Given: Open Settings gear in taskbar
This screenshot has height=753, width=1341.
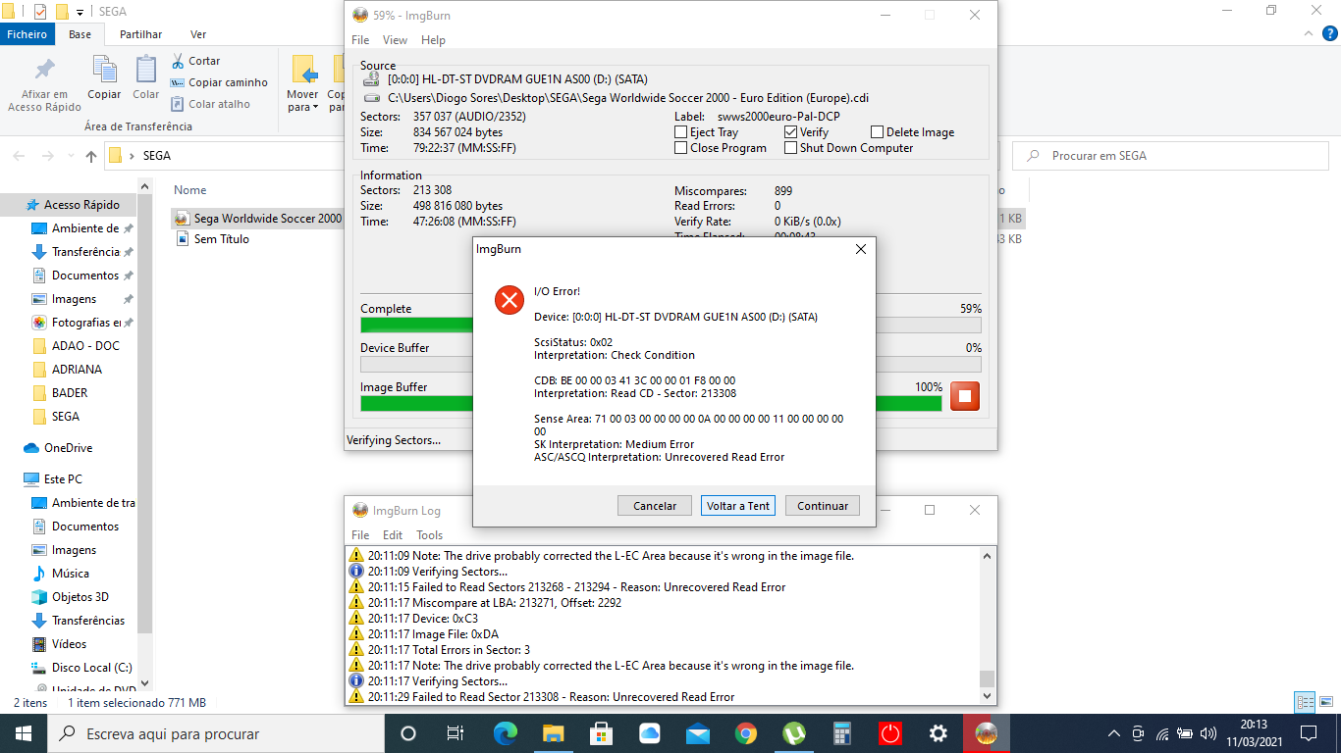Looking at the screenshot, I should [939, 733].
